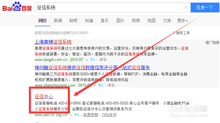Open the 视频 tab

[136, 20]
